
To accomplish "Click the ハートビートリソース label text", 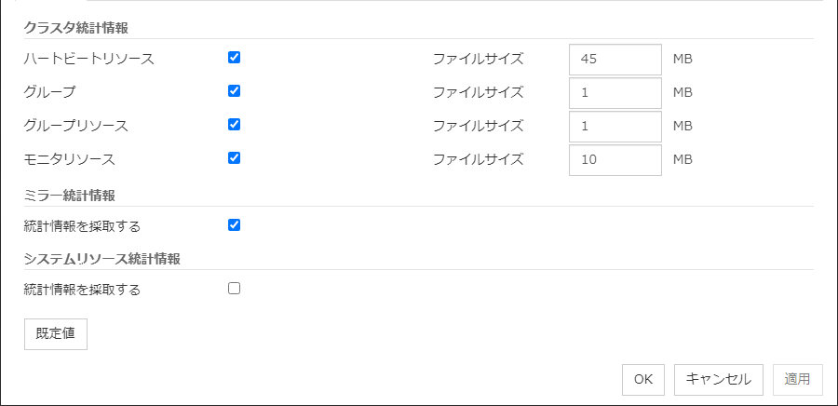I will (88, 59).
